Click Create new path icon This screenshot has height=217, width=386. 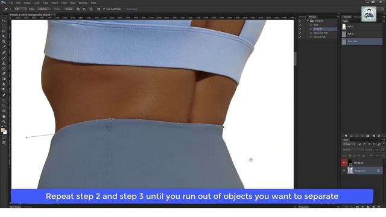tap(374, 136)
